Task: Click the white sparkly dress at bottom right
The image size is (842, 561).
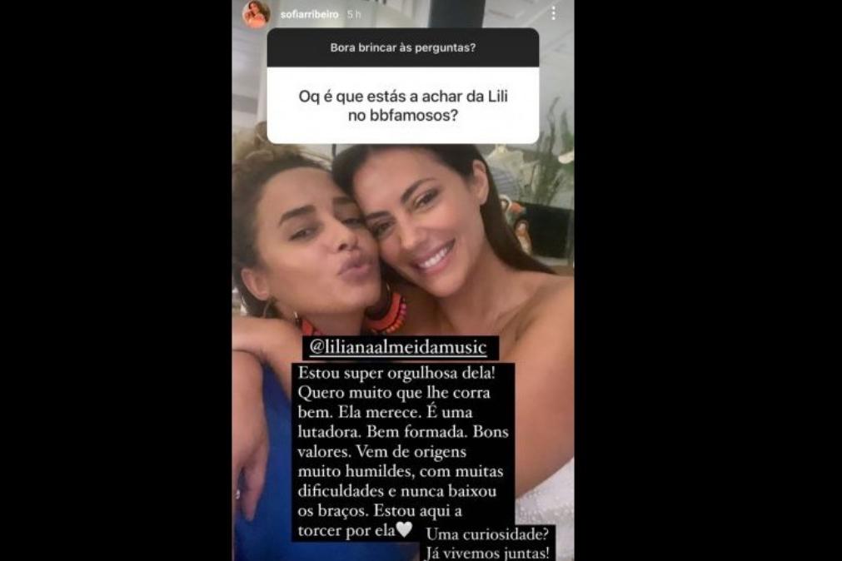Action: 545,494
